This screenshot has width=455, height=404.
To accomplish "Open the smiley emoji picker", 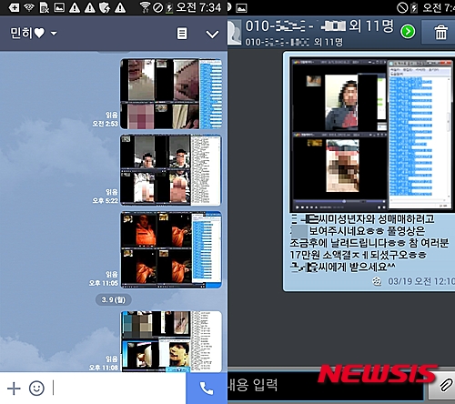I will tap(36, 389).
